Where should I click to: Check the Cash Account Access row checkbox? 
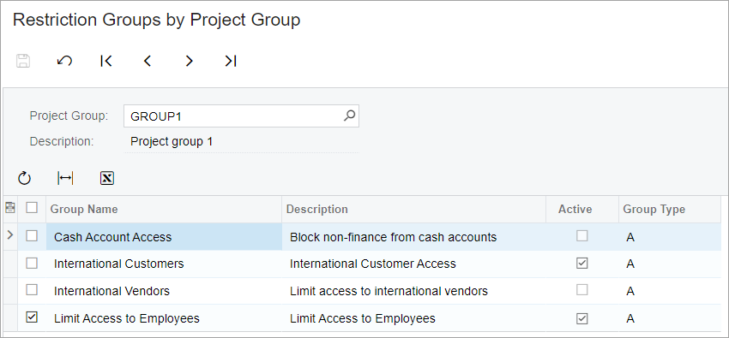tap(32, 236)
